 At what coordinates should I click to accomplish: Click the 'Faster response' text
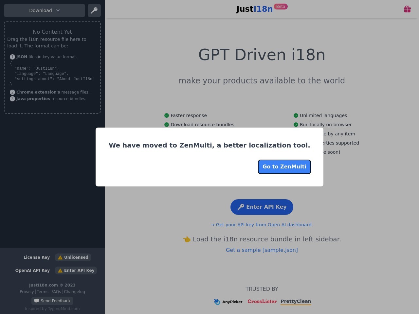[x=189, y=115]
